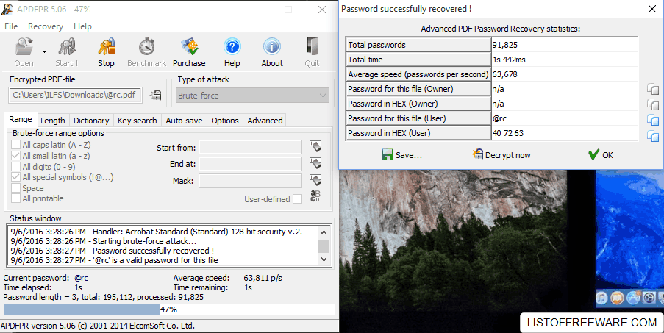664x333 pixels.
Task: Toggle All special symbols checkbox
Action: [15, 177]
